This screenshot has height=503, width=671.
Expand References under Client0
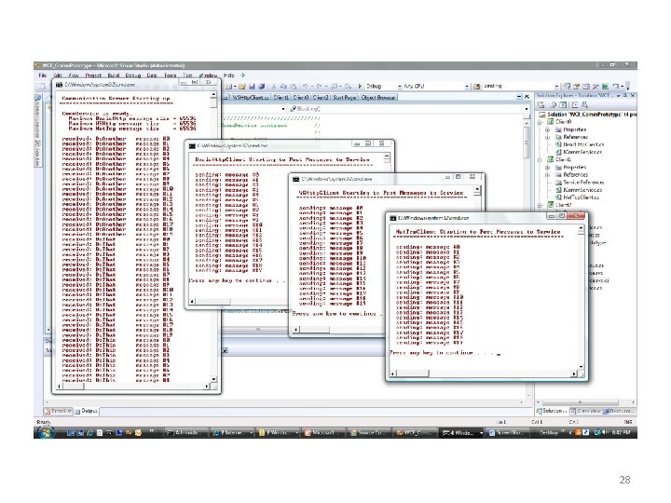click(x=547, y=137)
